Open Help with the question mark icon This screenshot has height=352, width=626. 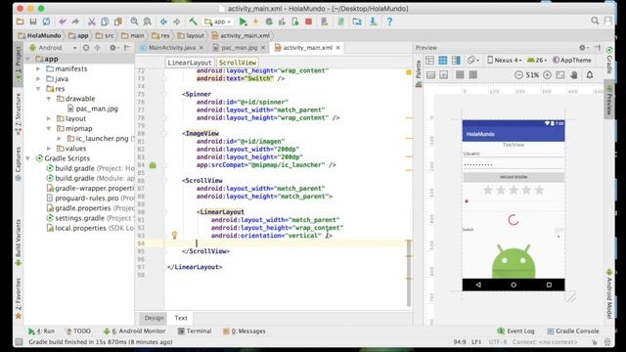pos(389,22)
